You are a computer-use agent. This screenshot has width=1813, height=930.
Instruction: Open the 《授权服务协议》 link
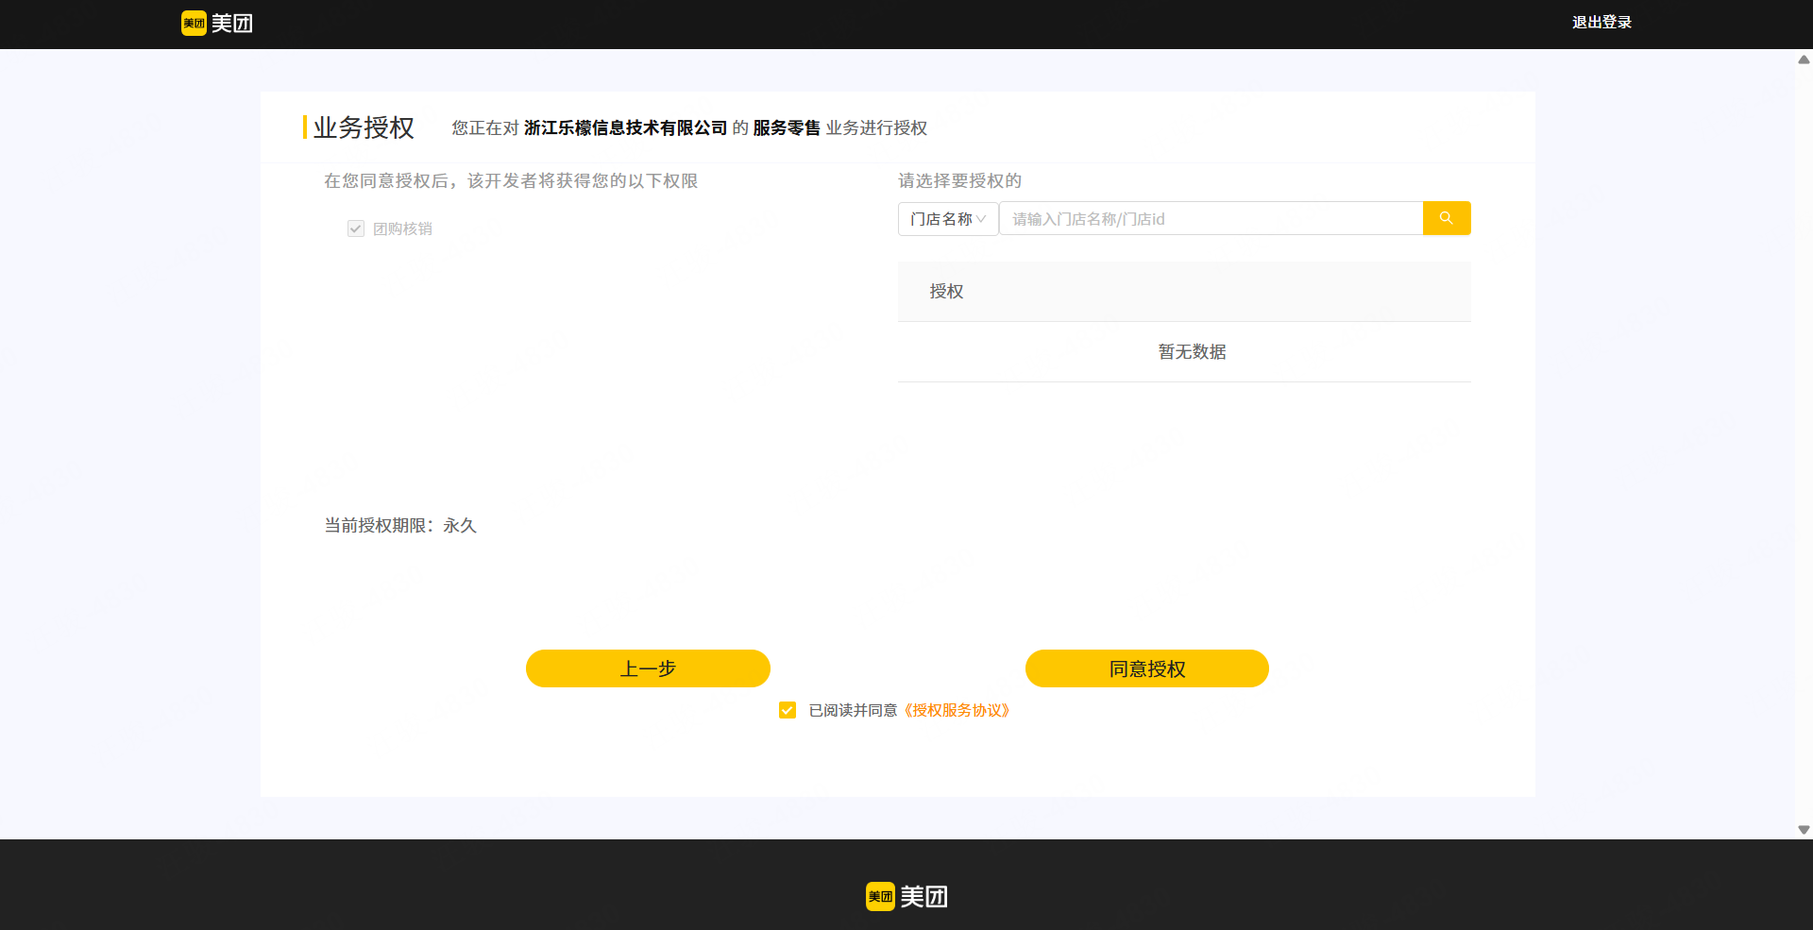tap(957, 710)
